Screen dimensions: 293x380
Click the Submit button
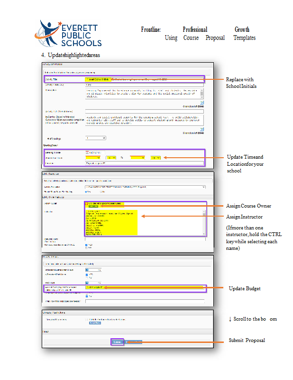click(117, 342)
